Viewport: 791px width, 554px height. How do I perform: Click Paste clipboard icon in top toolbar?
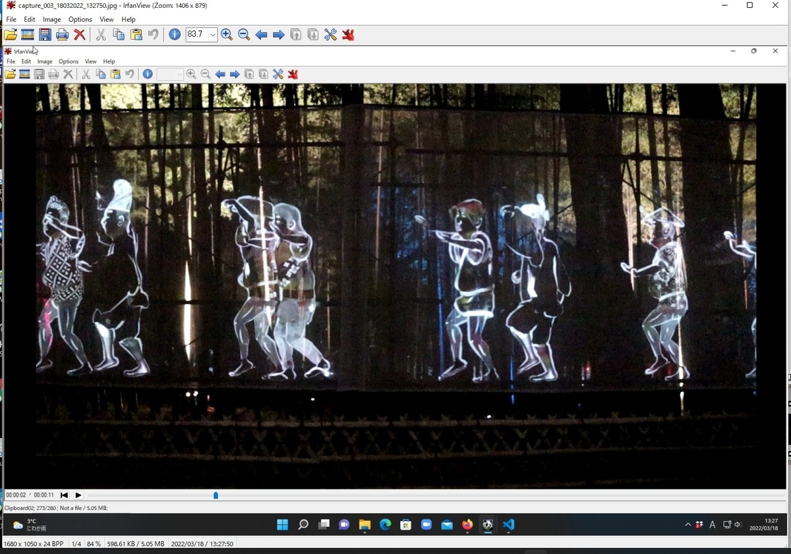click(136, 35)
